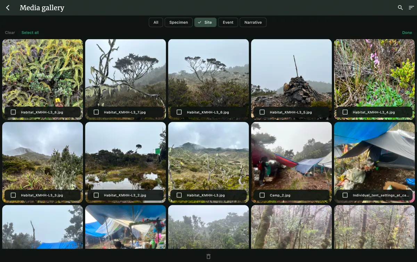This screenshot has height=262, width=417.
Task: Deselect the Site filter chip
Action: coord(205,22)
